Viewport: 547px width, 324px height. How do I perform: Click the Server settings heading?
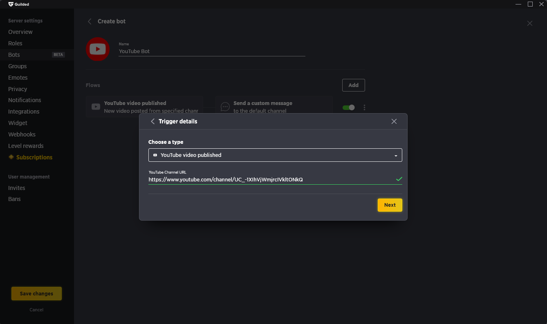(25, 20)
